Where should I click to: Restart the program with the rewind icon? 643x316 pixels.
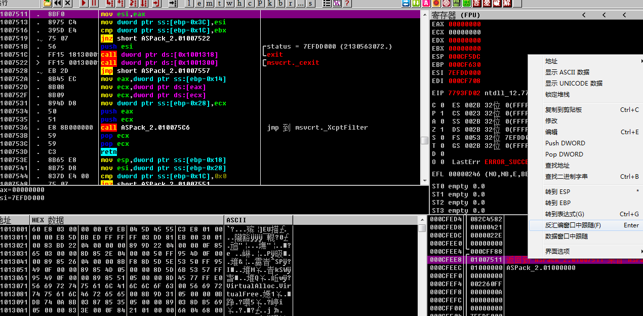(57, 4)
